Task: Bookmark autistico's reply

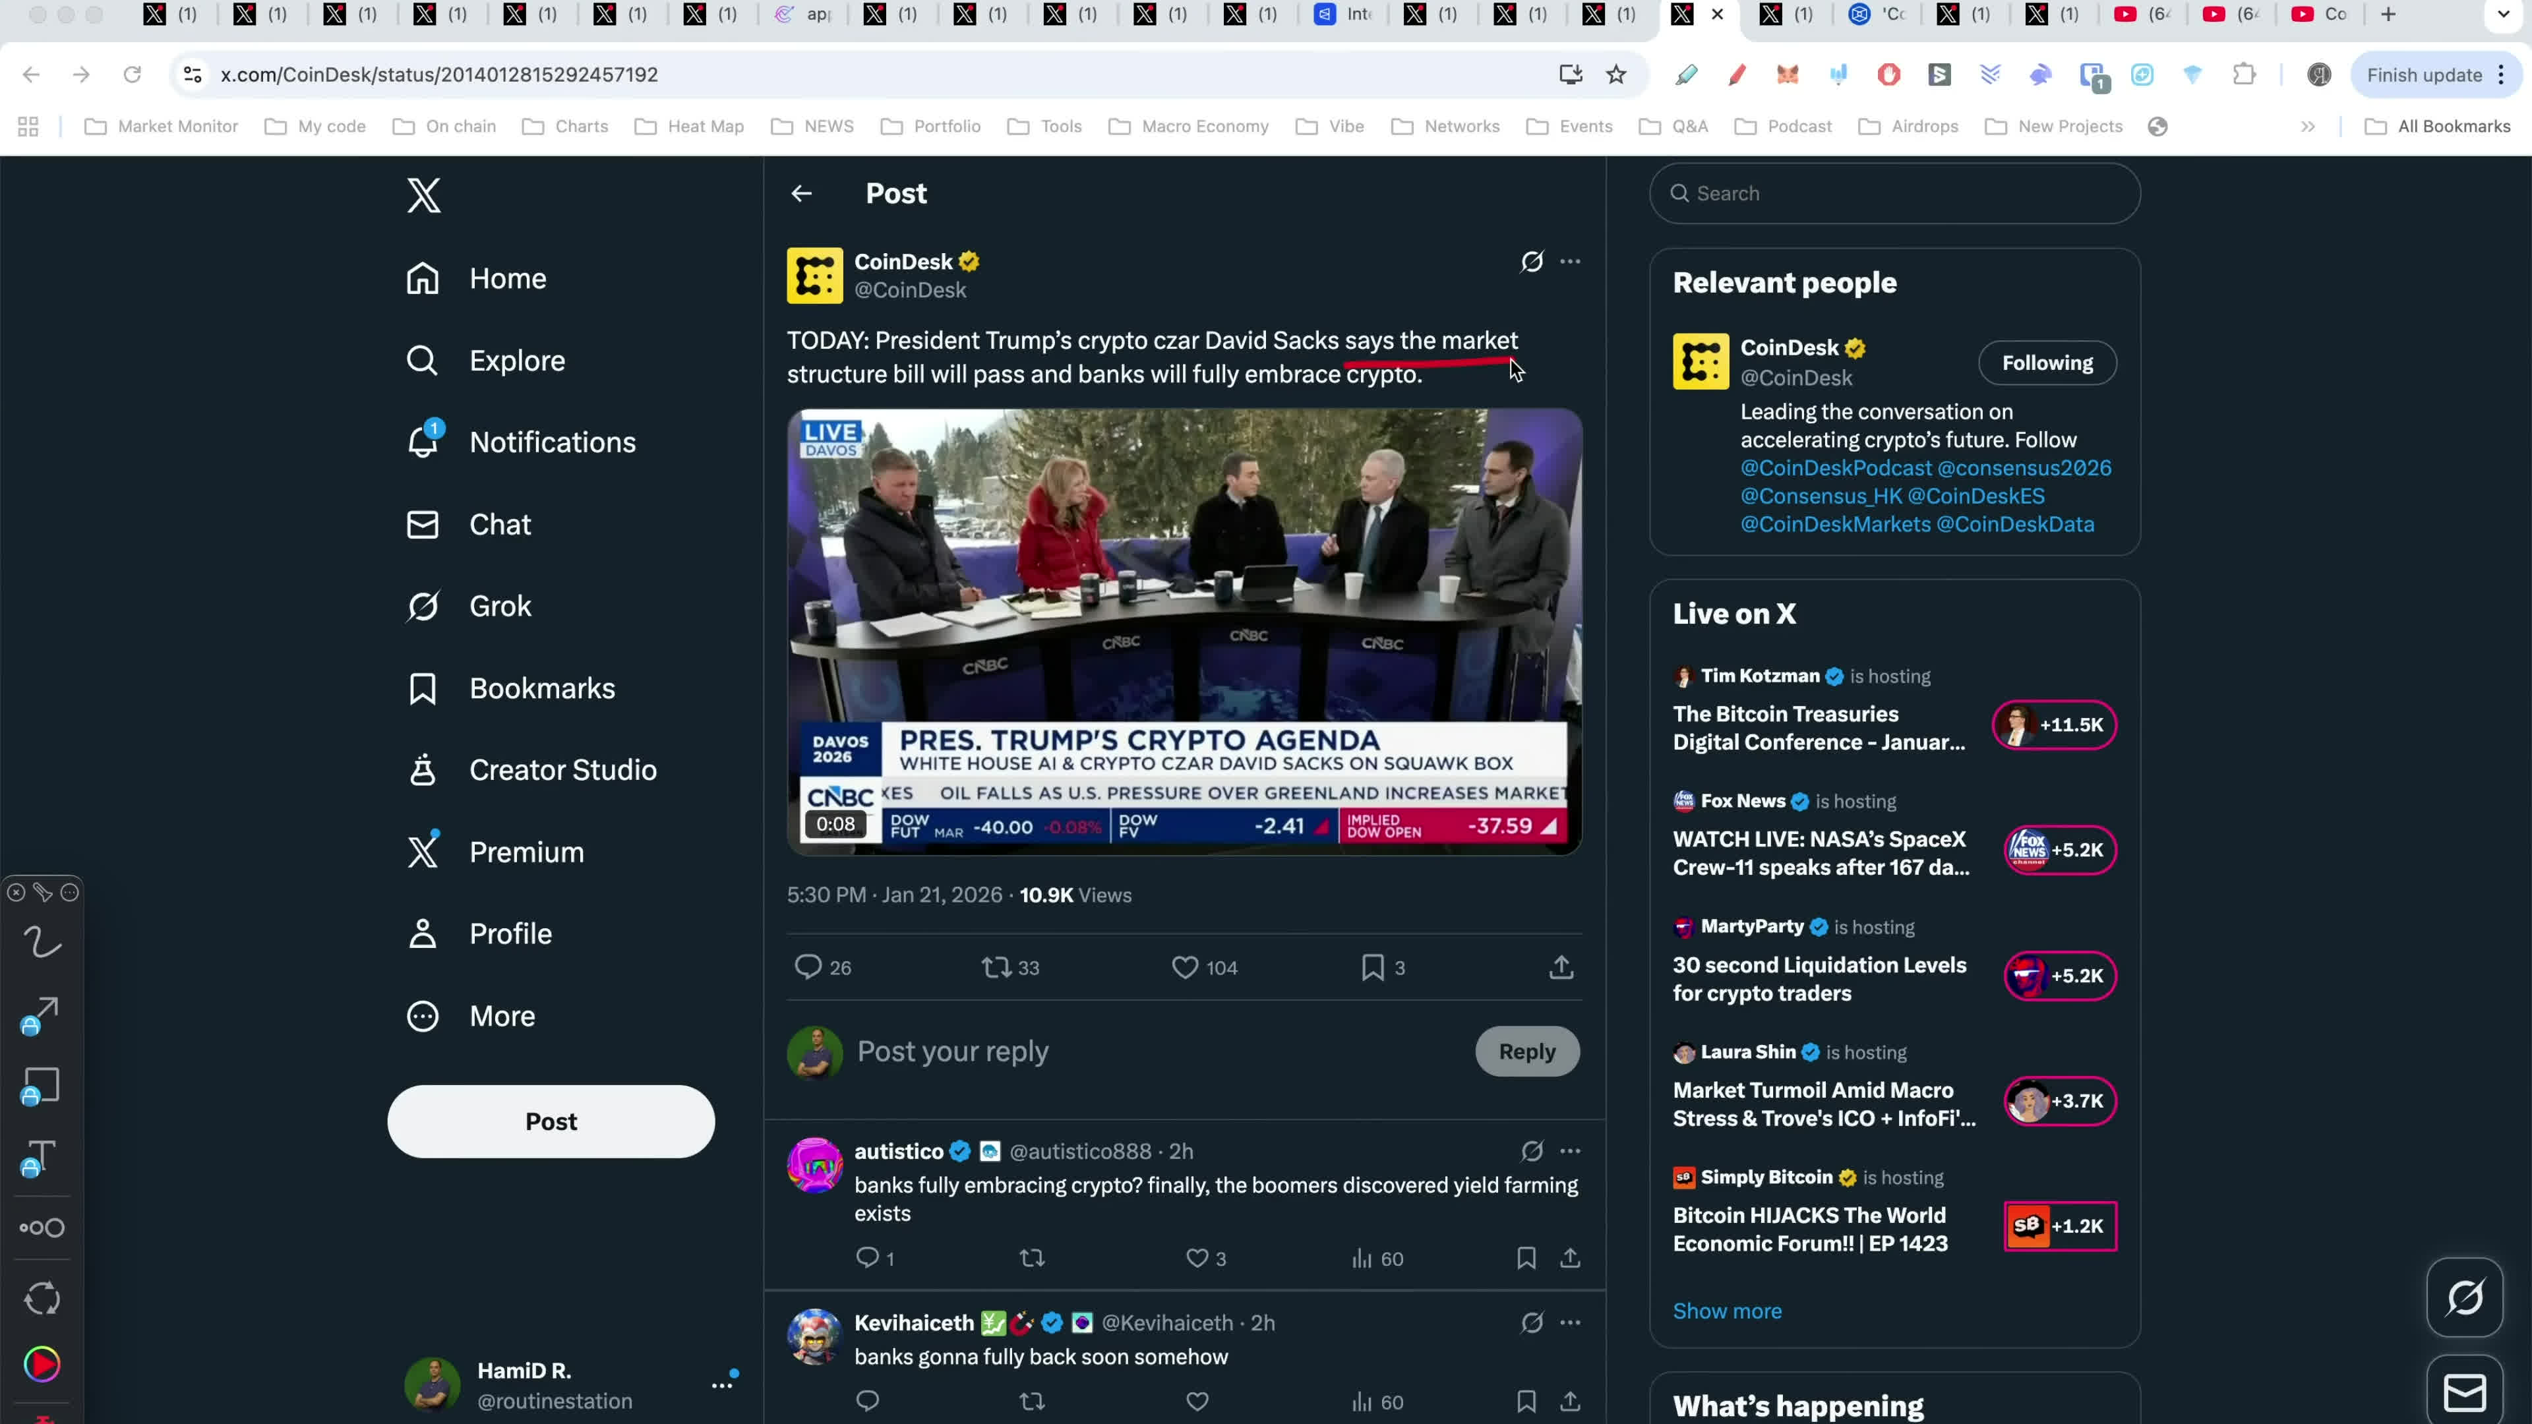Action: point(1526,1258)
